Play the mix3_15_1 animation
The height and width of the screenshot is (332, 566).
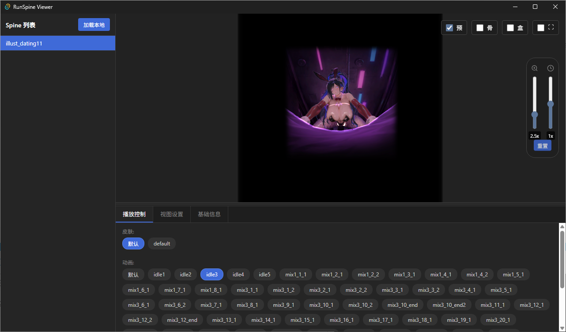302,320
